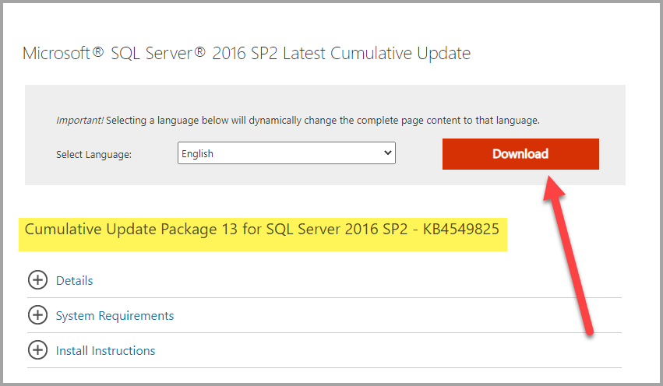
Task: Click the yellow highlight behind the heading
Action: pos(263,234)
